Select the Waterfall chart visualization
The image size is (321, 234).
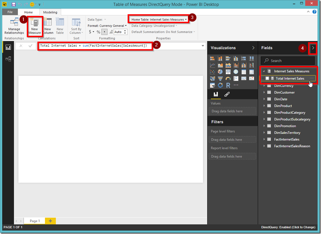click(x=251, y=65)
